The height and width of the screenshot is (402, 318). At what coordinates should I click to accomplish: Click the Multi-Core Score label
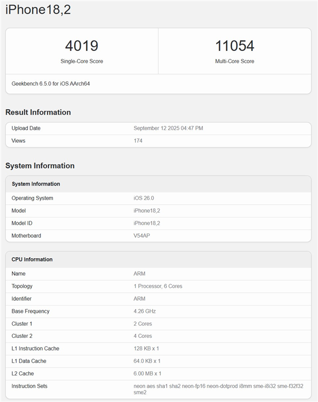(234, 62)
